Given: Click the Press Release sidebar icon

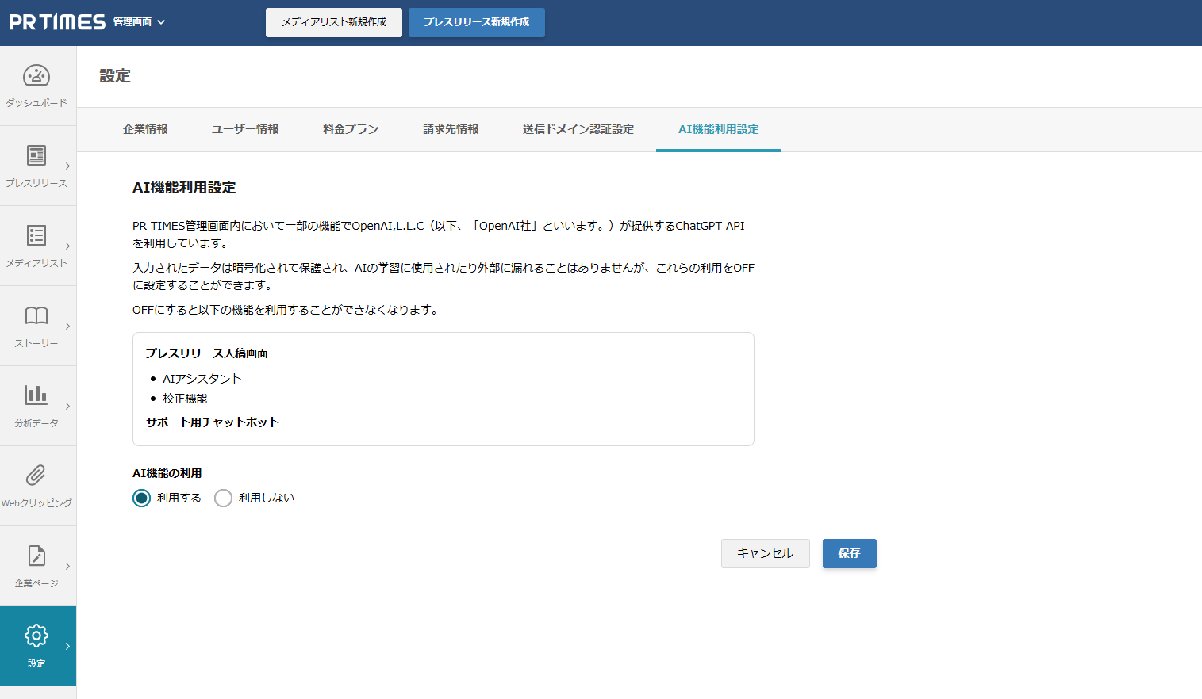Looking at the screenshot, I should [x=36, y=155].
